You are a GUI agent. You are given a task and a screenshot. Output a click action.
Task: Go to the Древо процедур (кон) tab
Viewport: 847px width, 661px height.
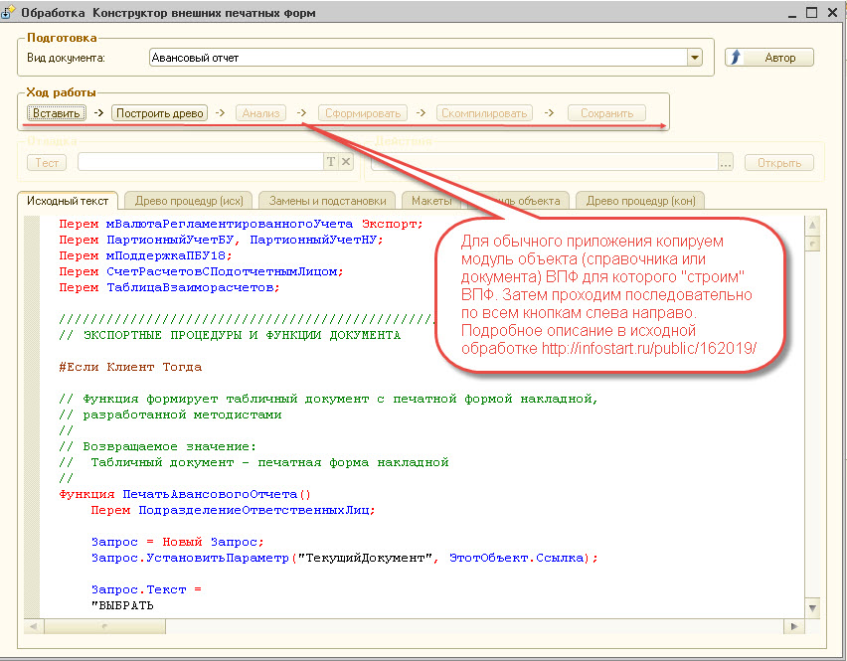click(x=640, y=201)
